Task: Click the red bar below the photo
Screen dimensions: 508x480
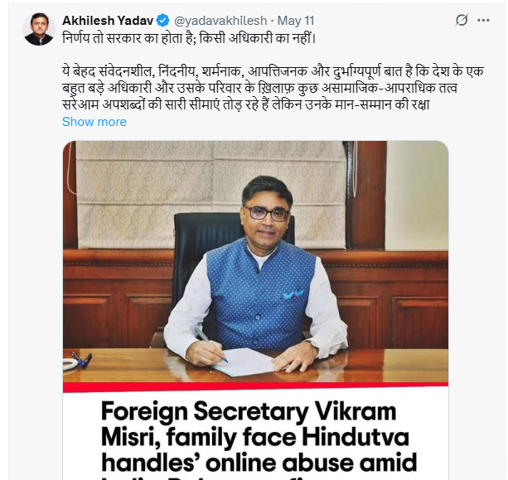Action: click(255, 387)
